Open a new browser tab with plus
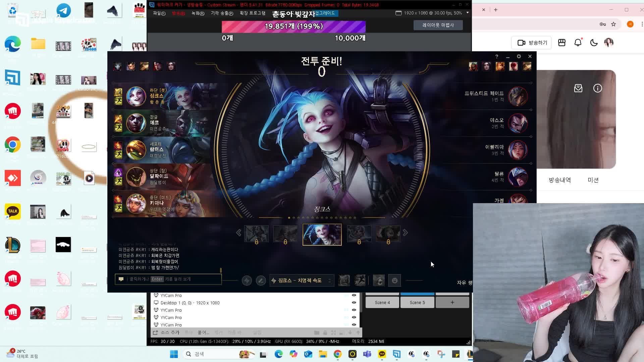 [x=496, y=10]
